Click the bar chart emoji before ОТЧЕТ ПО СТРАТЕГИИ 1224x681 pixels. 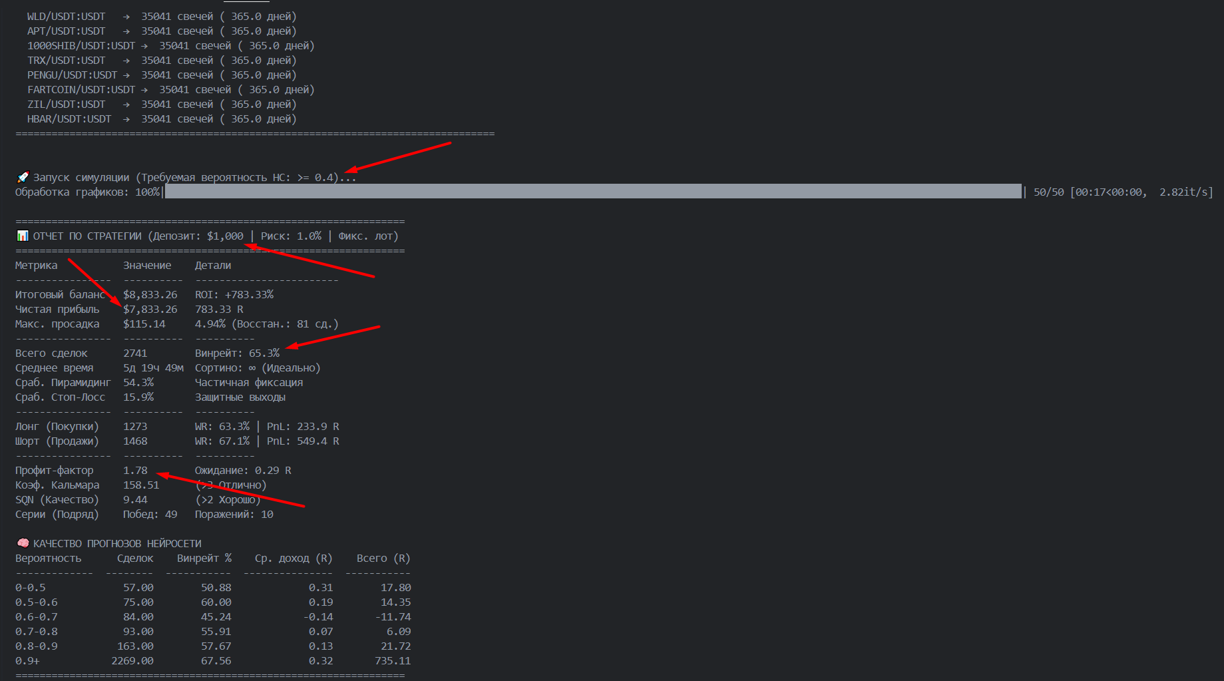pos(23,236)
